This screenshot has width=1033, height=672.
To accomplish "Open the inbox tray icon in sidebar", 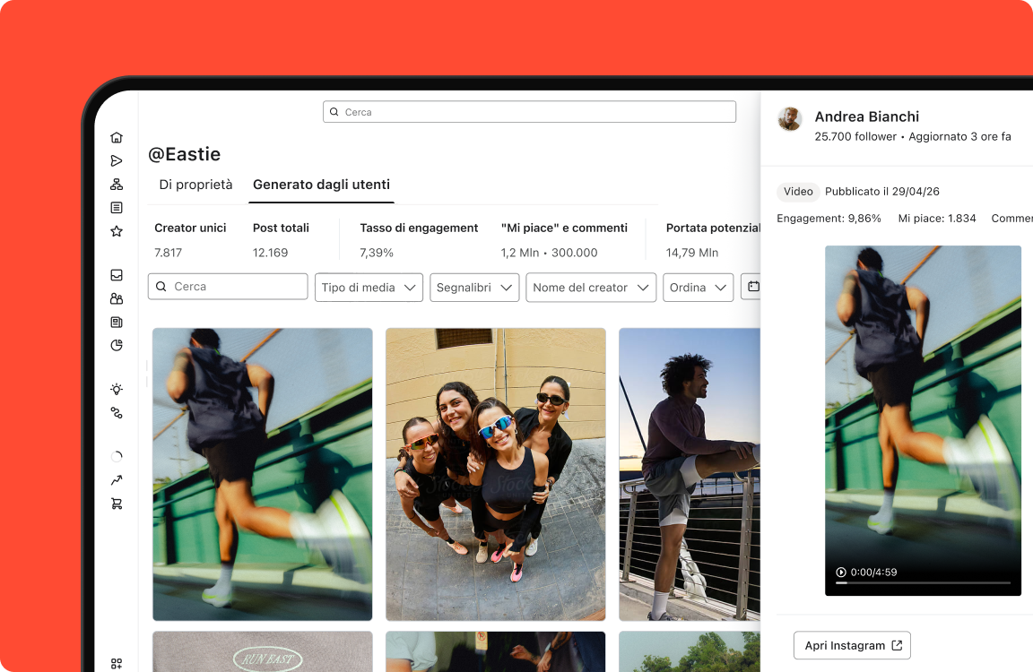I will point(117,275).
